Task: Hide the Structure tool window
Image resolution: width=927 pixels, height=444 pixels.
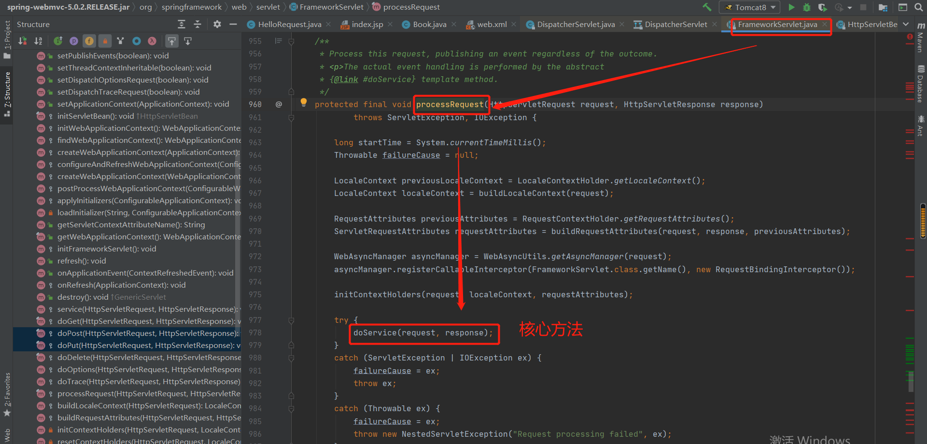Action: tap(233, 24)
